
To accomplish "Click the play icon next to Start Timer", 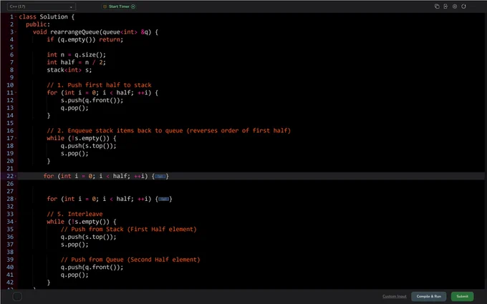I will (133, 6).
